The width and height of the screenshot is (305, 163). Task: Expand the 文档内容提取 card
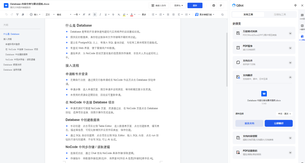click(290, 138)
